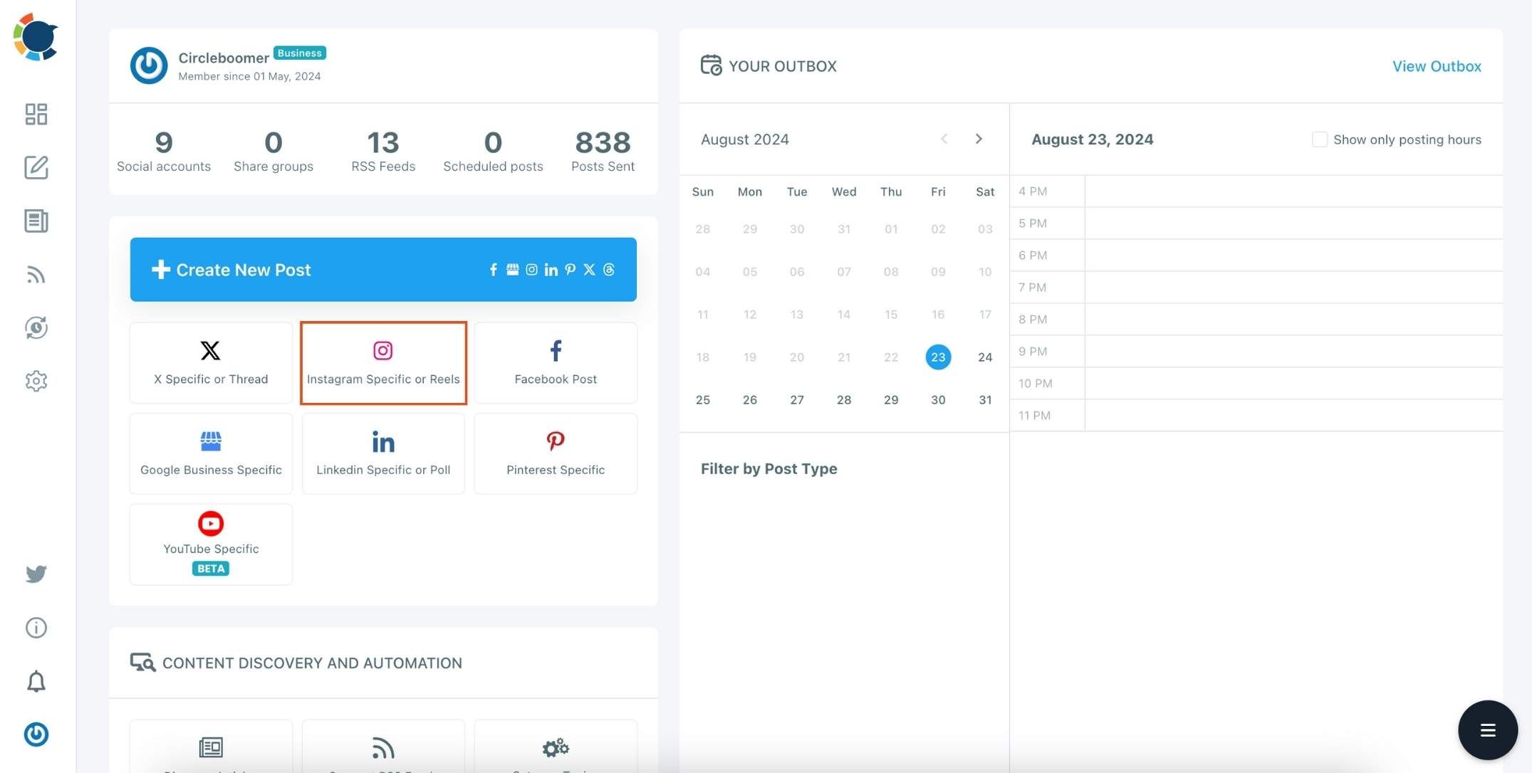Click the Analytics/Target icon
The image size is (1532, 773).
[x=36, y=327]
